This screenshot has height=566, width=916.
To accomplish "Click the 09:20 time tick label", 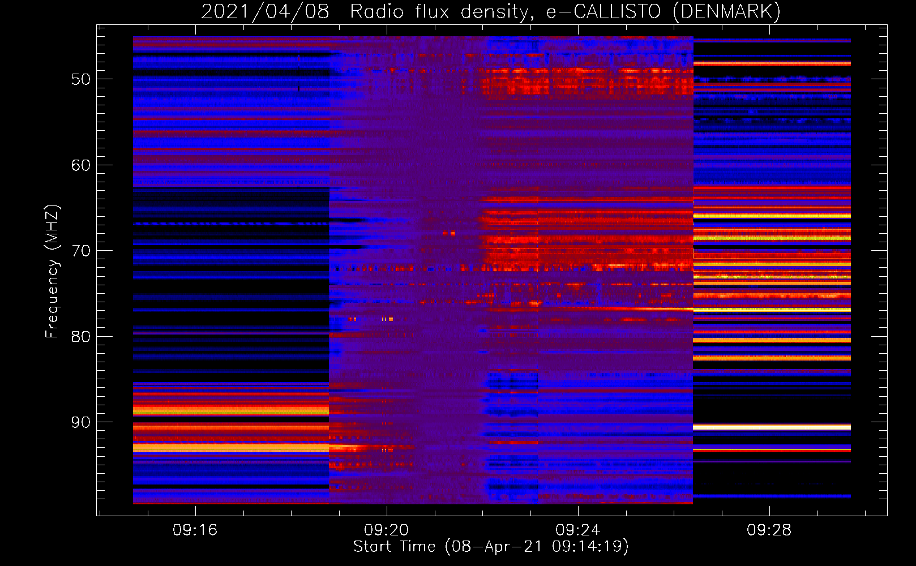I will pos(387,530).
